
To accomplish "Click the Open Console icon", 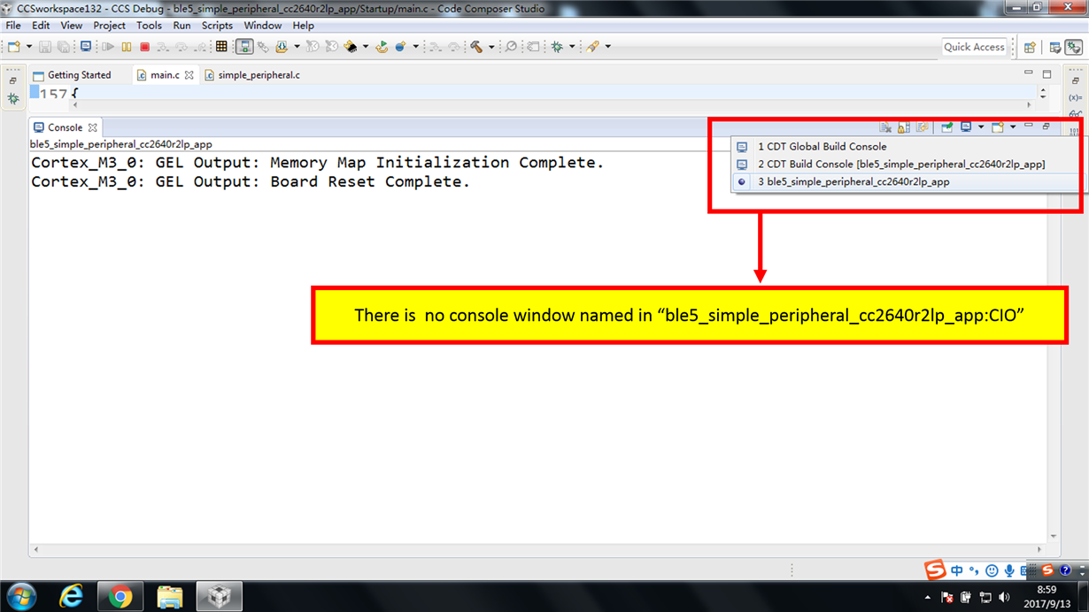I will (998, 127).
